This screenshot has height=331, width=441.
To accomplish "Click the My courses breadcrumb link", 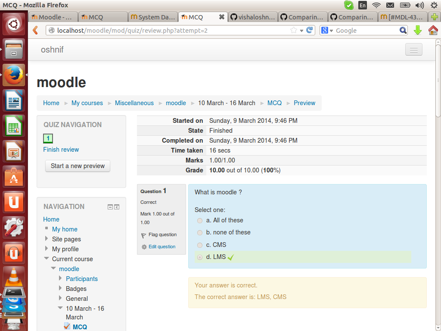I will tap(87, 103).
